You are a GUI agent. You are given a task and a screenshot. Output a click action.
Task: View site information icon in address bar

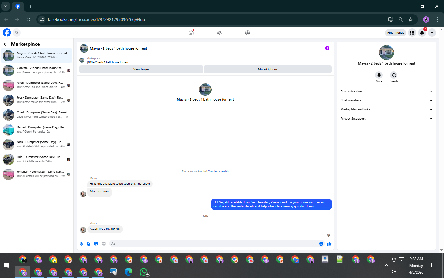point(42,19)
